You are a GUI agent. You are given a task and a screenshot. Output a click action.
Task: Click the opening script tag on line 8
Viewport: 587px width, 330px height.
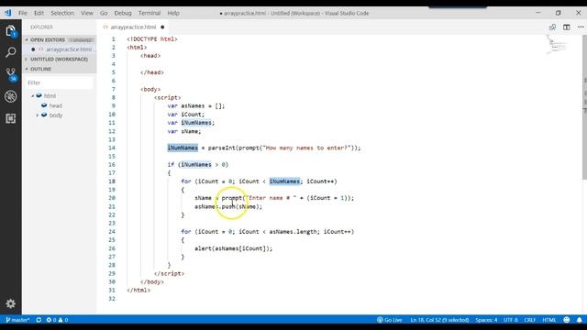(x=167, y=98)
